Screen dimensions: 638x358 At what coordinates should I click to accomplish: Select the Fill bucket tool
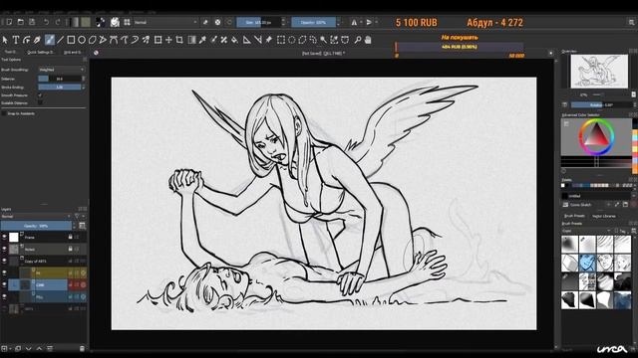[235, 40]
